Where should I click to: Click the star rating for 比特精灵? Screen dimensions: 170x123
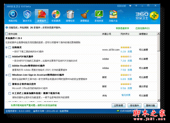(126, 47)
